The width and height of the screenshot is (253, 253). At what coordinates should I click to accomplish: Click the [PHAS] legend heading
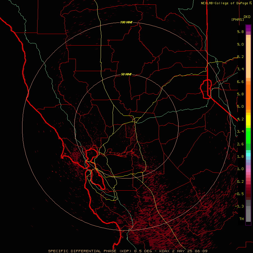pyautogui.click(x=238, y=19)
